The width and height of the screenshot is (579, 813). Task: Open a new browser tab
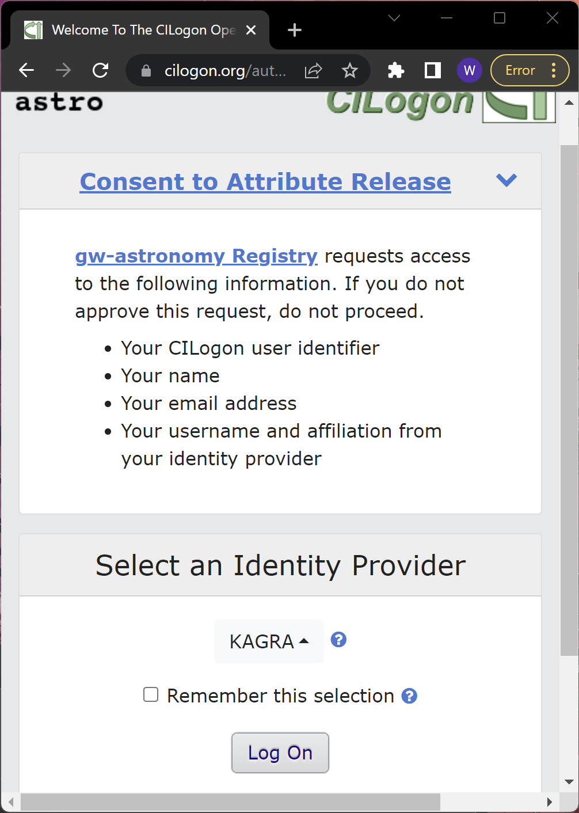[x=294, y=30]
